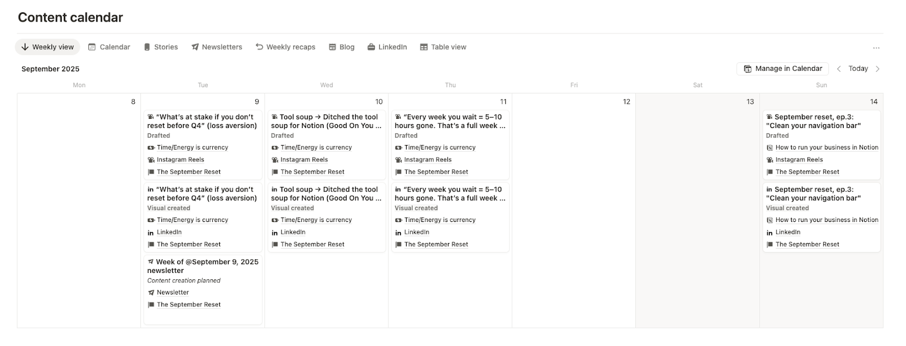This screenshot has width=906, height=346.
Task: Open the LinkedIn view tab
Action: 387,48
